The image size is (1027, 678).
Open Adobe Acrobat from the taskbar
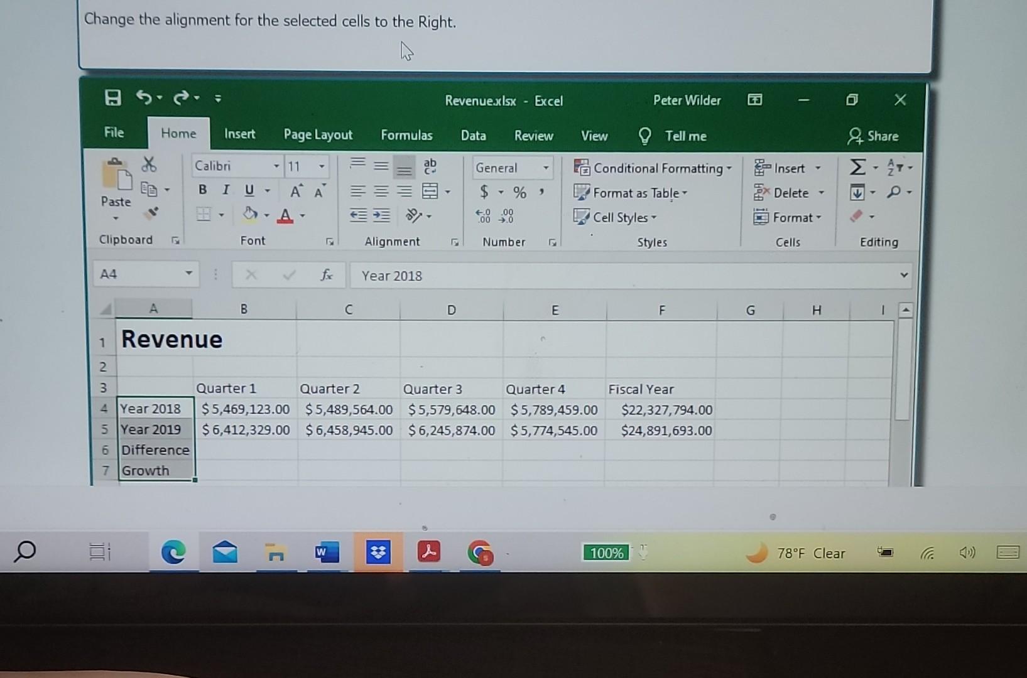tap(429, 551)
